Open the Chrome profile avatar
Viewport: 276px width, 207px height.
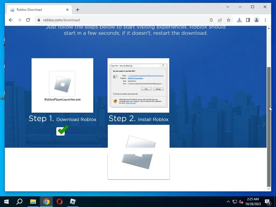[x=257, y=20]
